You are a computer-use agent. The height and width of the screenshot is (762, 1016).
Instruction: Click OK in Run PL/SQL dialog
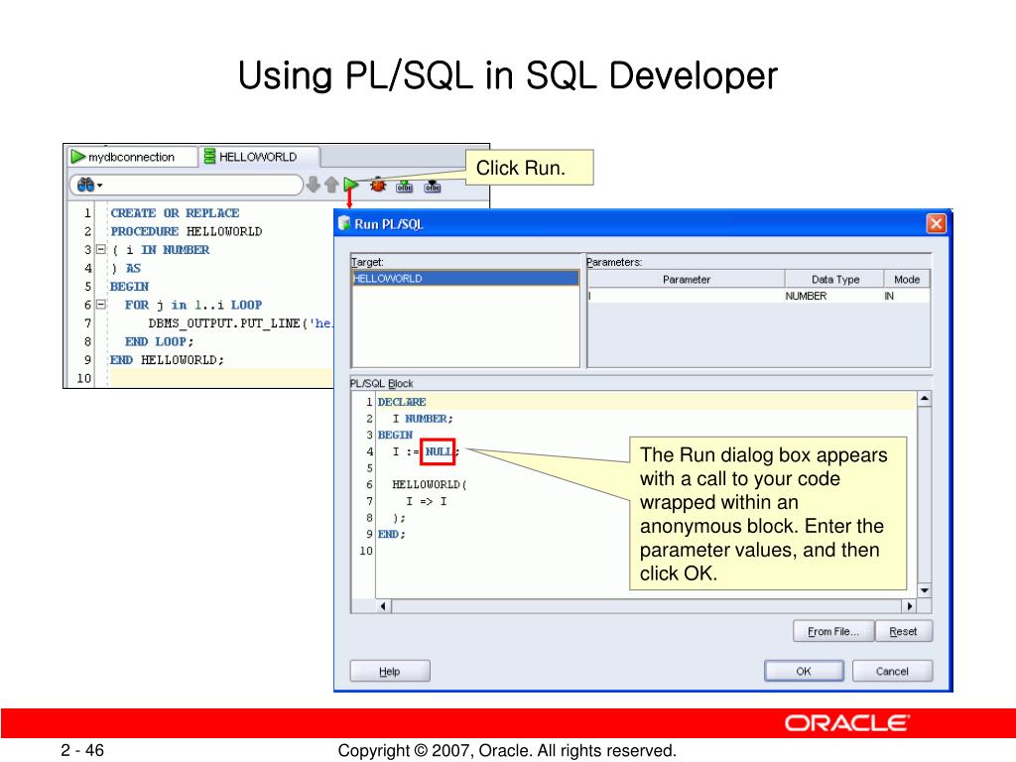coord(804,672)
